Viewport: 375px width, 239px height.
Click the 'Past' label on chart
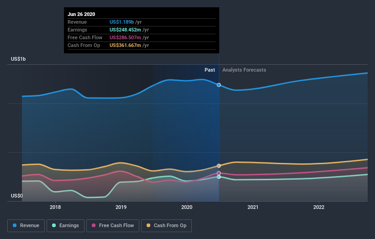[x=210, y=70]
